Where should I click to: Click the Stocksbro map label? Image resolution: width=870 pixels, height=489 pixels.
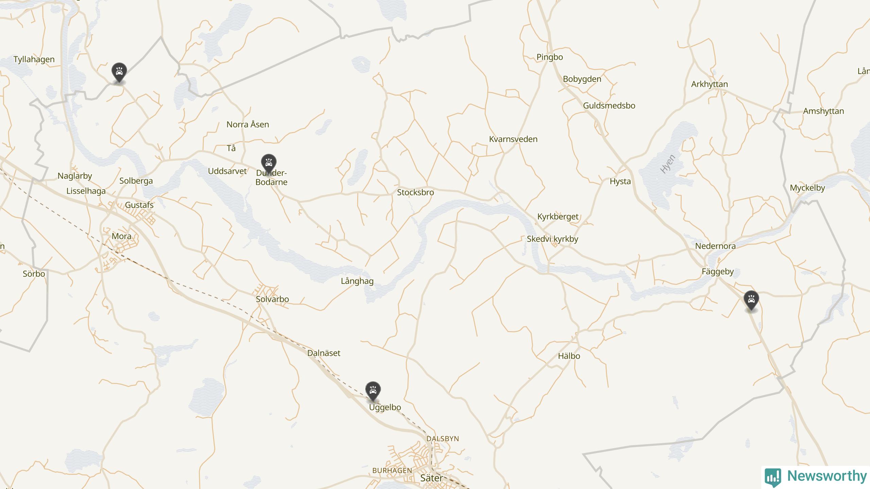[415, 192]
